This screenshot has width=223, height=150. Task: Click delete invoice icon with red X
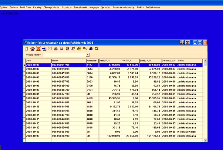pos(38,49)
